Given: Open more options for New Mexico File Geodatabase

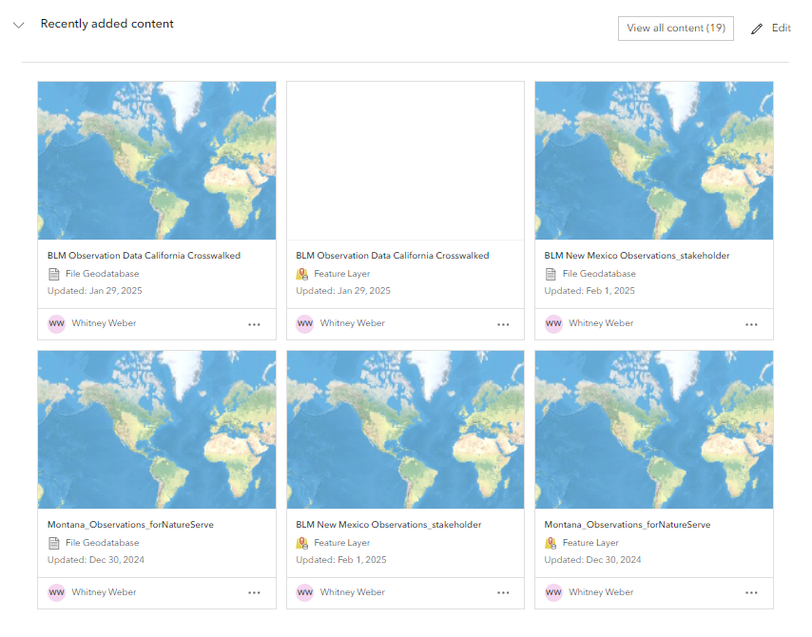Looking at the screenshot, I should pyautogui.click(x=751, y=325).
